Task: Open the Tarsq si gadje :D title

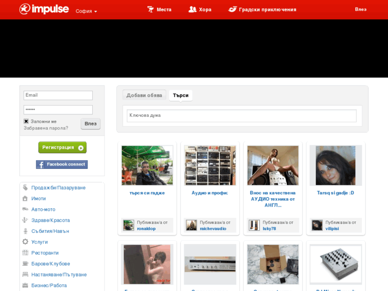Action: [336, 193]
